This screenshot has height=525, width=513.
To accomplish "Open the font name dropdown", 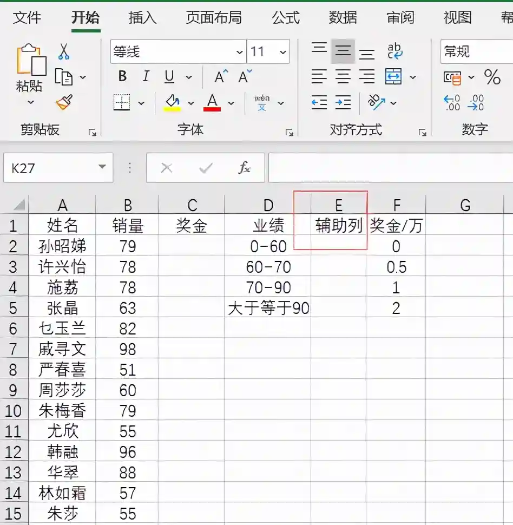I will click(239, 52).
